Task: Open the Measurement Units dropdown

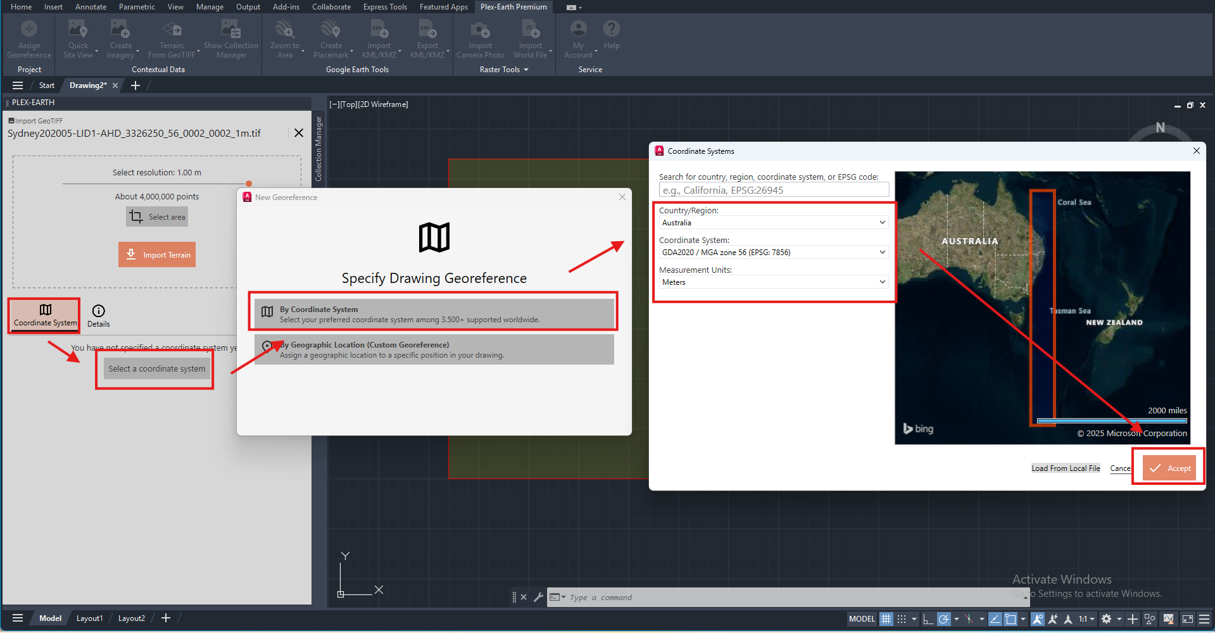Action: [774, 282]
